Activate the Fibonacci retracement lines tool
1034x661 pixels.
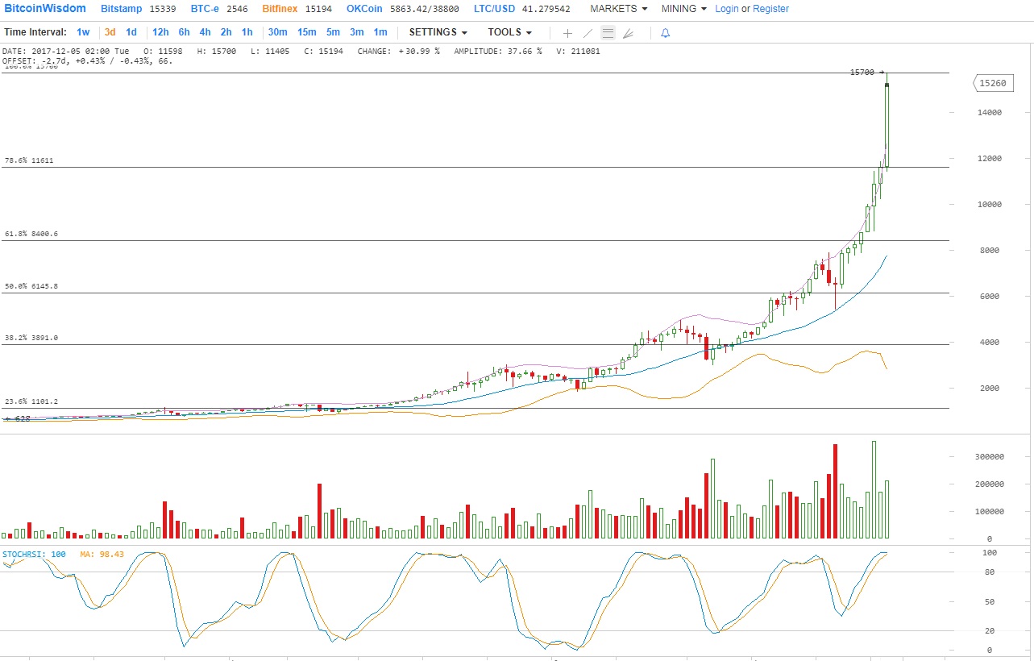coord(608,33)
